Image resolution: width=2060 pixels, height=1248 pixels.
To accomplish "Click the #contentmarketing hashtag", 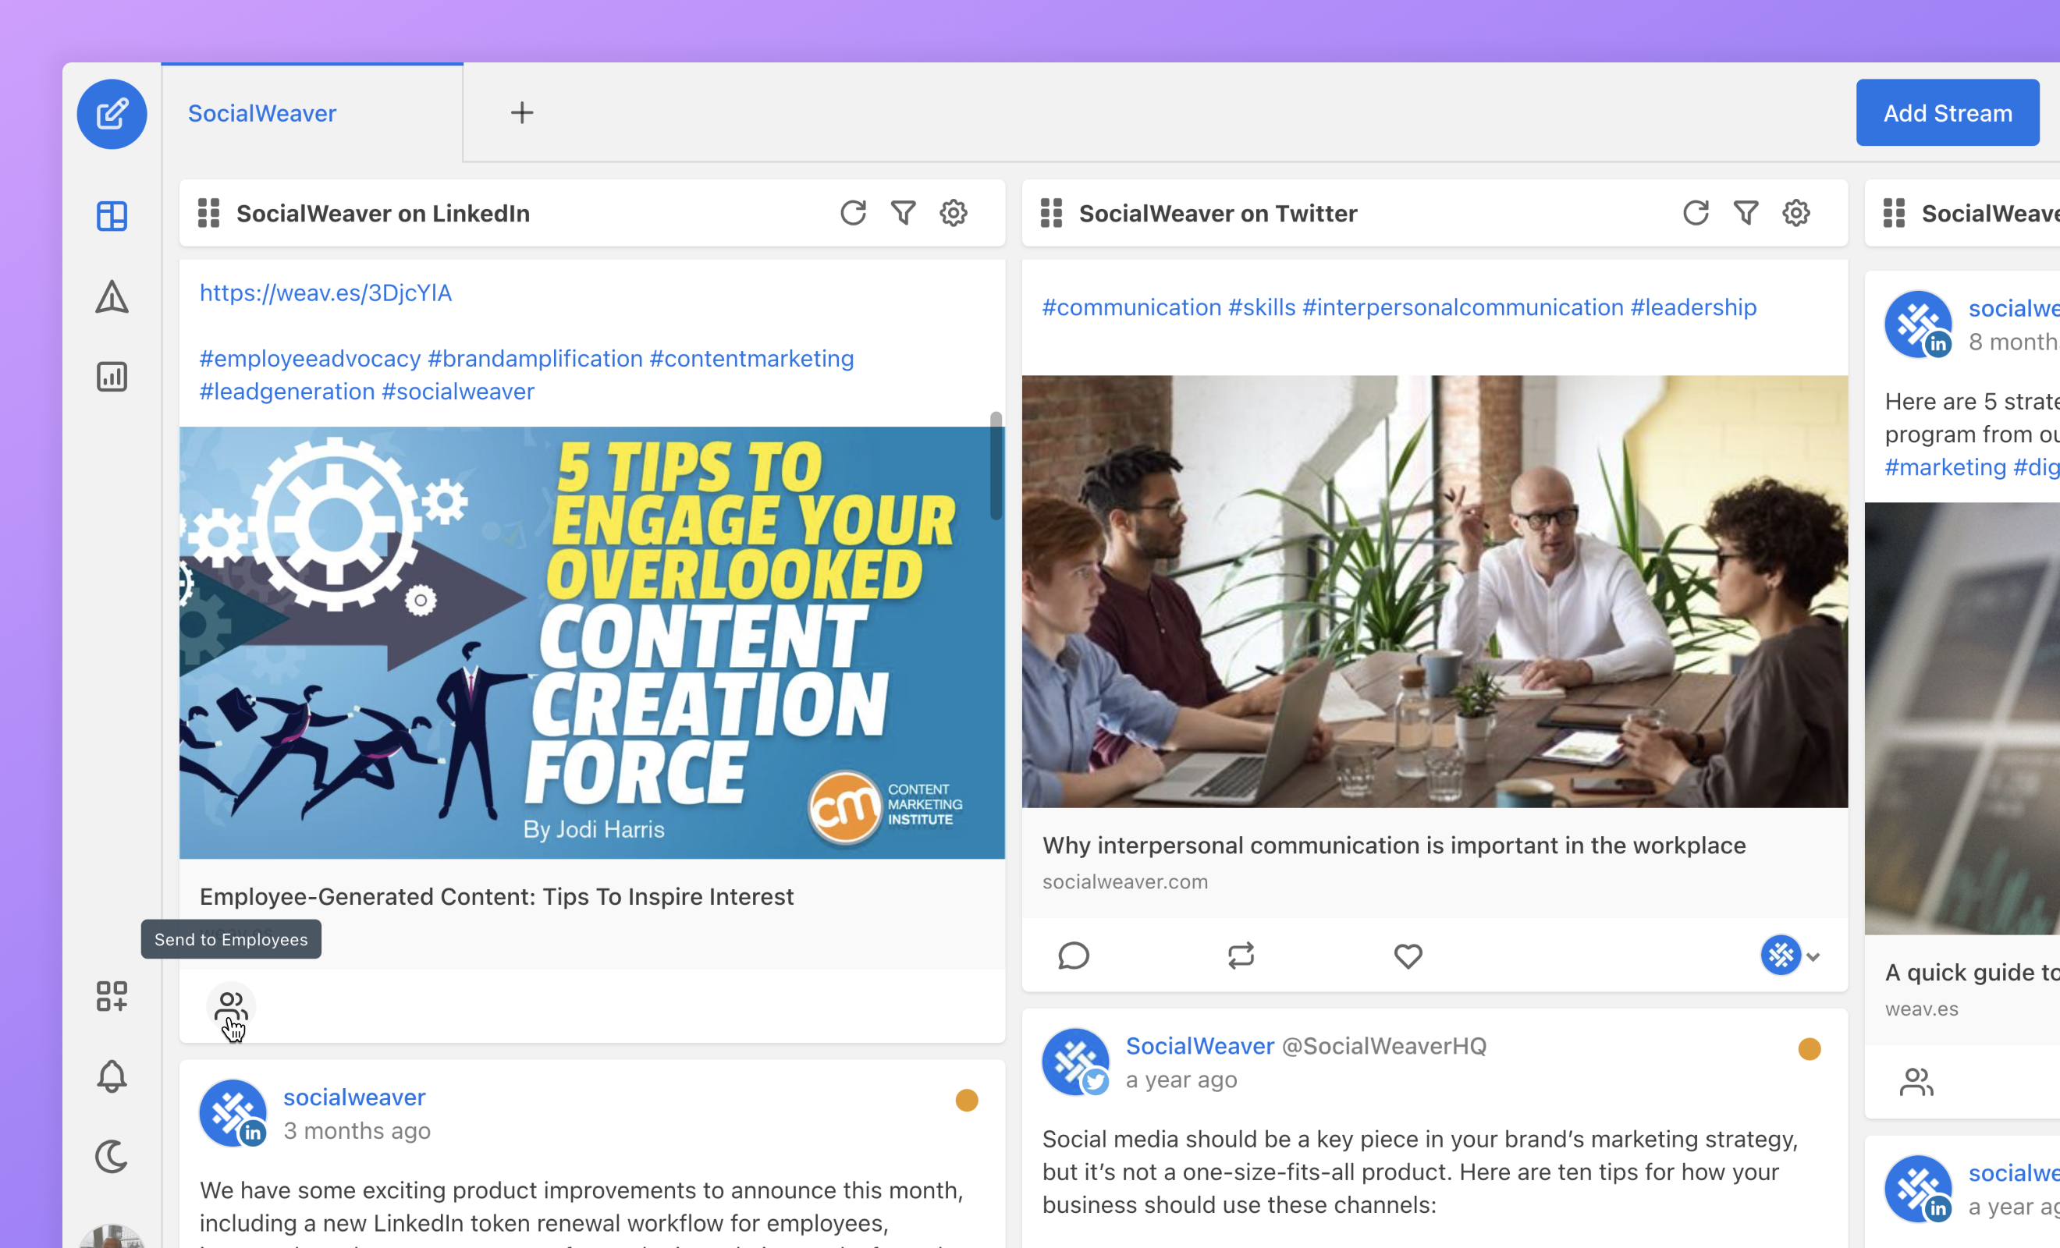I will (751, 359).
